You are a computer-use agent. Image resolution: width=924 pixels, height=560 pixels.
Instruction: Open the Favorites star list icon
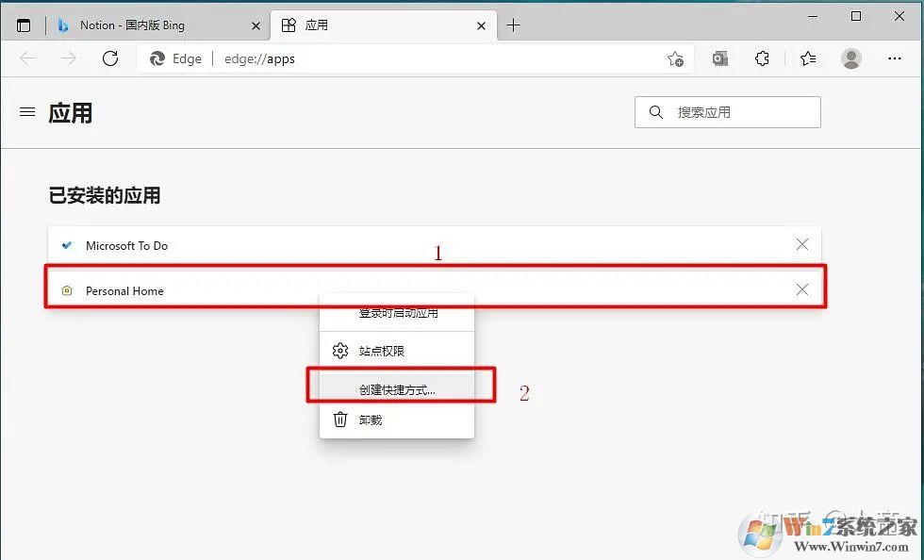pyautogui.click(x=807, y=58)
